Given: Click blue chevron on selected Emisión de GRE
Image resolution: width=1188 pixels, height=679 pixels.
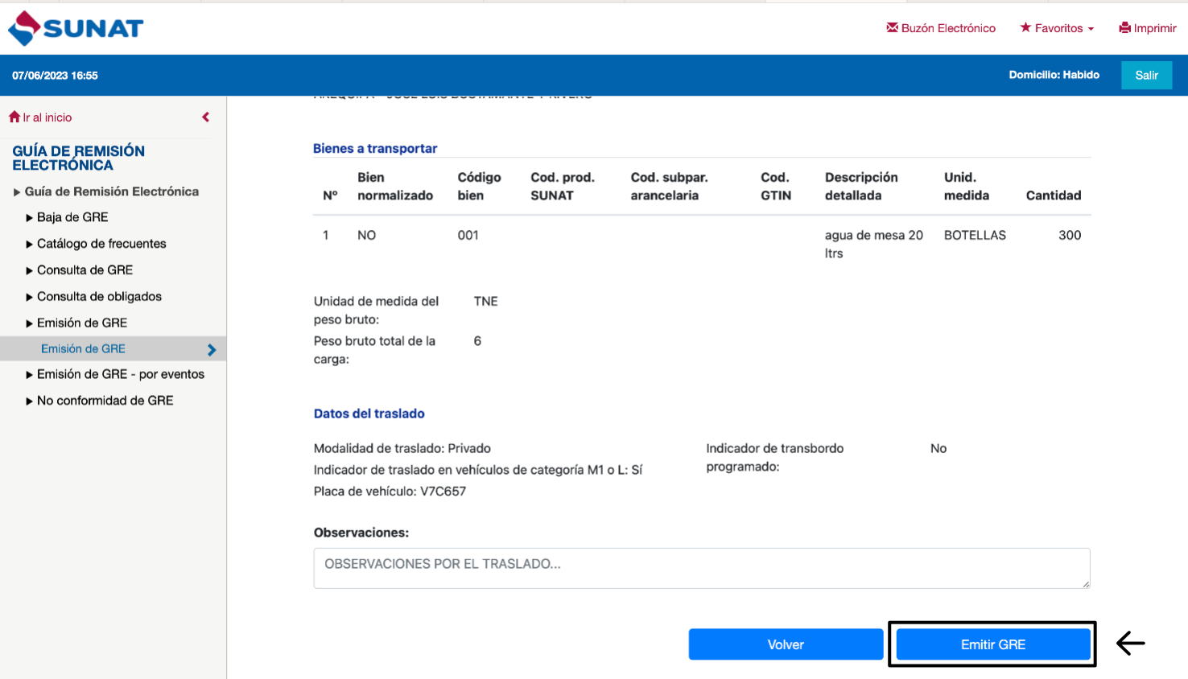Looking at the screenshot, I should point(212,349).
